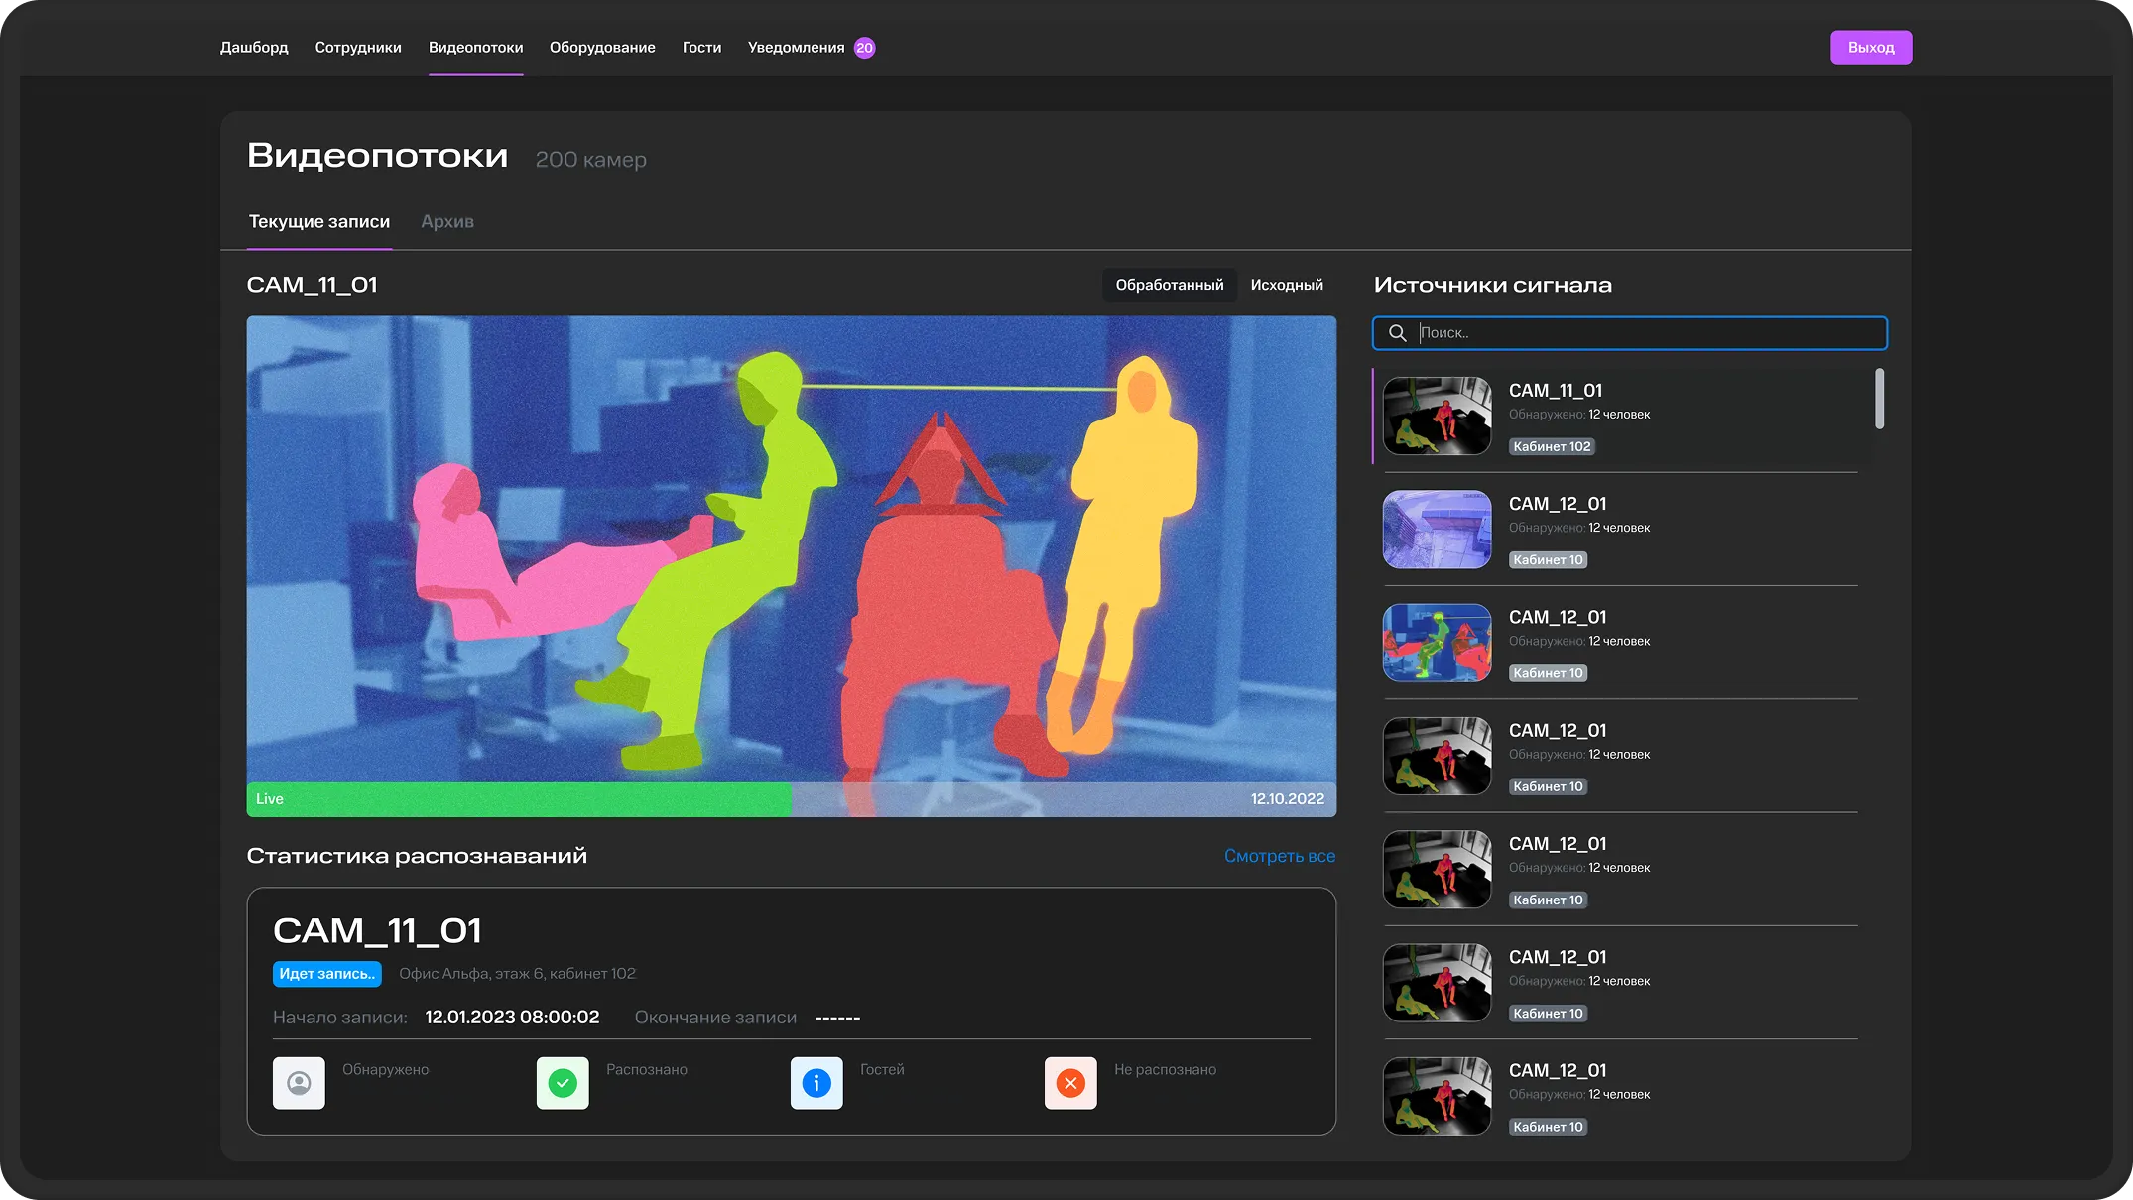Select the Текущие записи tab

coord(318,222)
